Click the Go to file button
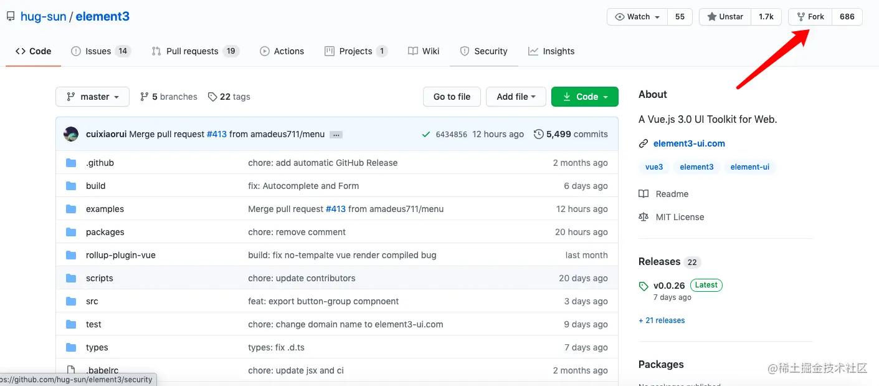Viewport: 879px width, 386px height. pyautogui.click(x=452, y=97)
